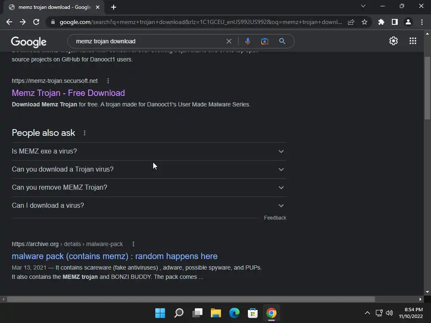Show hidden tray icons chevron
The width and height of the screenshot is (431, 323).
click(367, 313)
